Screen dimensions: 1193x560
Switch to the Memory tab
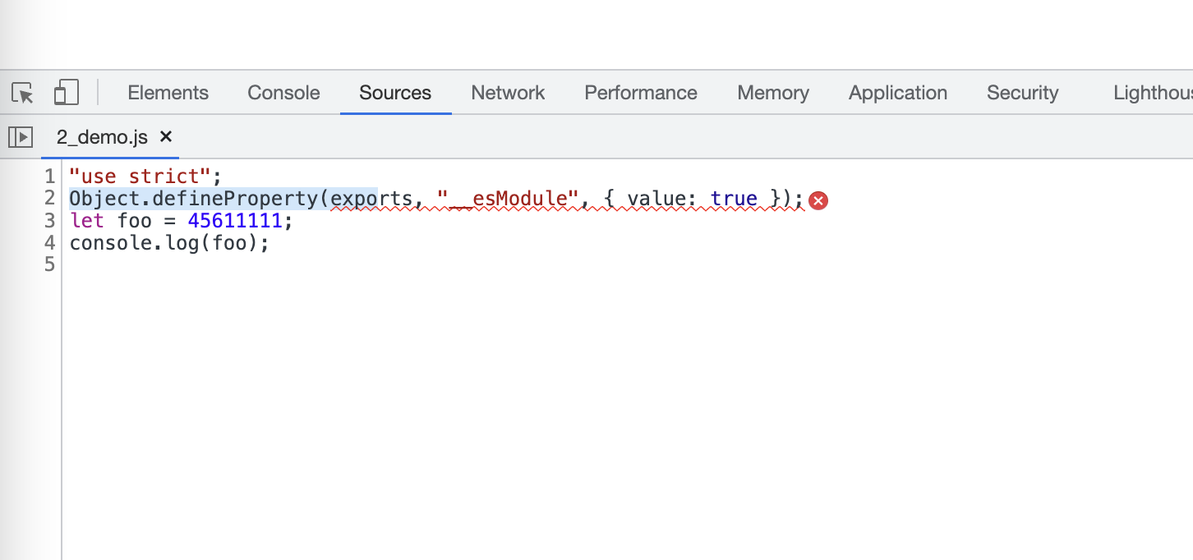point(773,93)
